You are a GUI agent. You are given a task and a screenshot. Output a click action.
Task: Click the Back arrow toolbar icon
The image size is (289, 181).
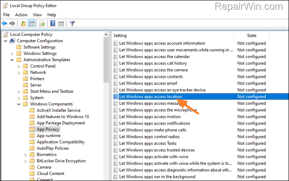coord(4,24)
